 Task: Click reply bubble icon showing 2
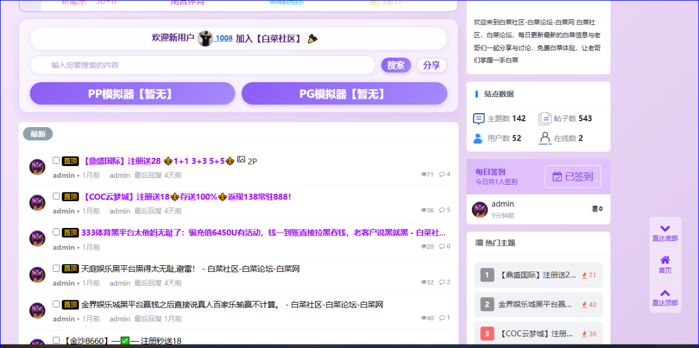click(x=442, y=282)
